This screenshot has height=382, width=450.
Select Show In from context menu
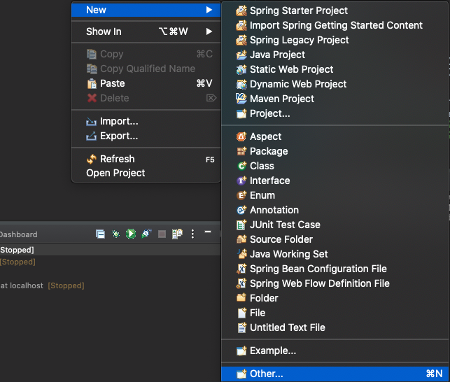(146, 31)
